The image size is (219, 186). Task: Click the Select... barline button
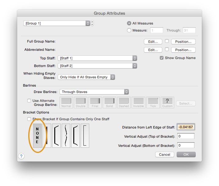186,103
